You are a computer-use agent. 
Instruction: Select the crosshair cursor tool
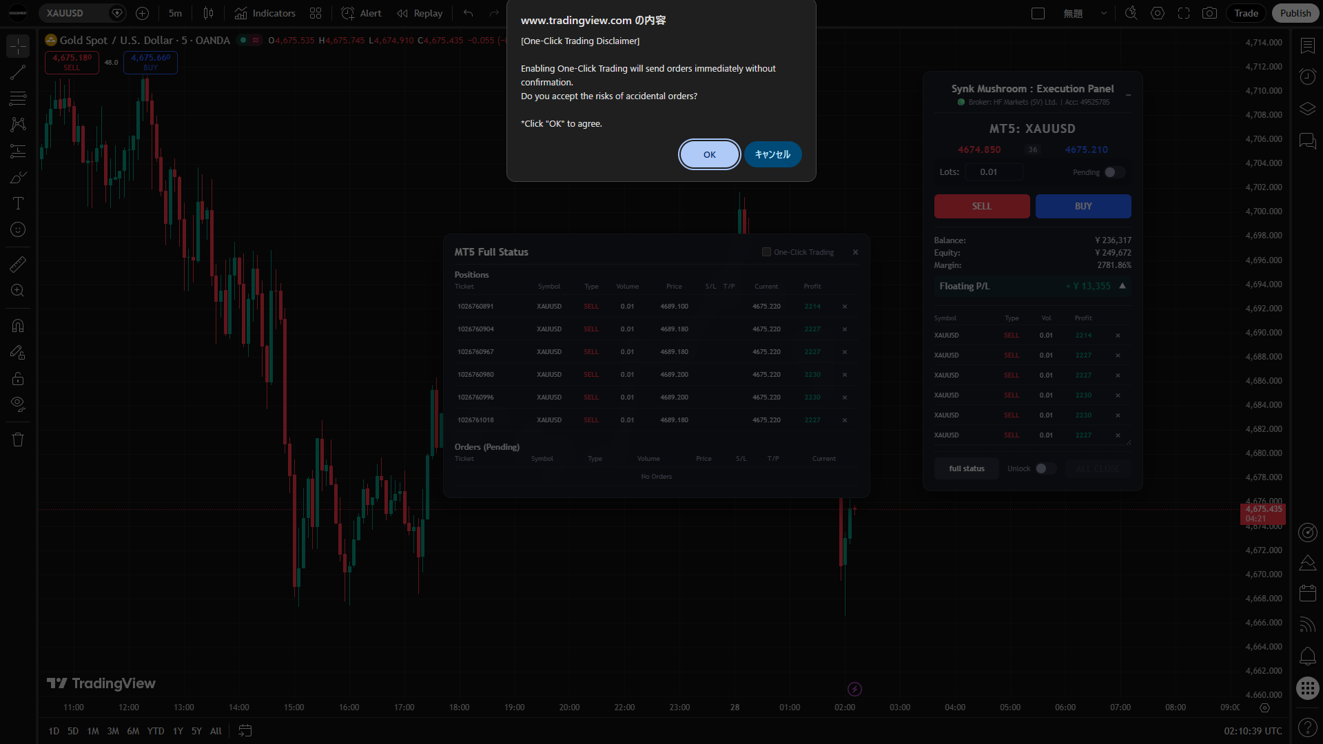[18, 46]
